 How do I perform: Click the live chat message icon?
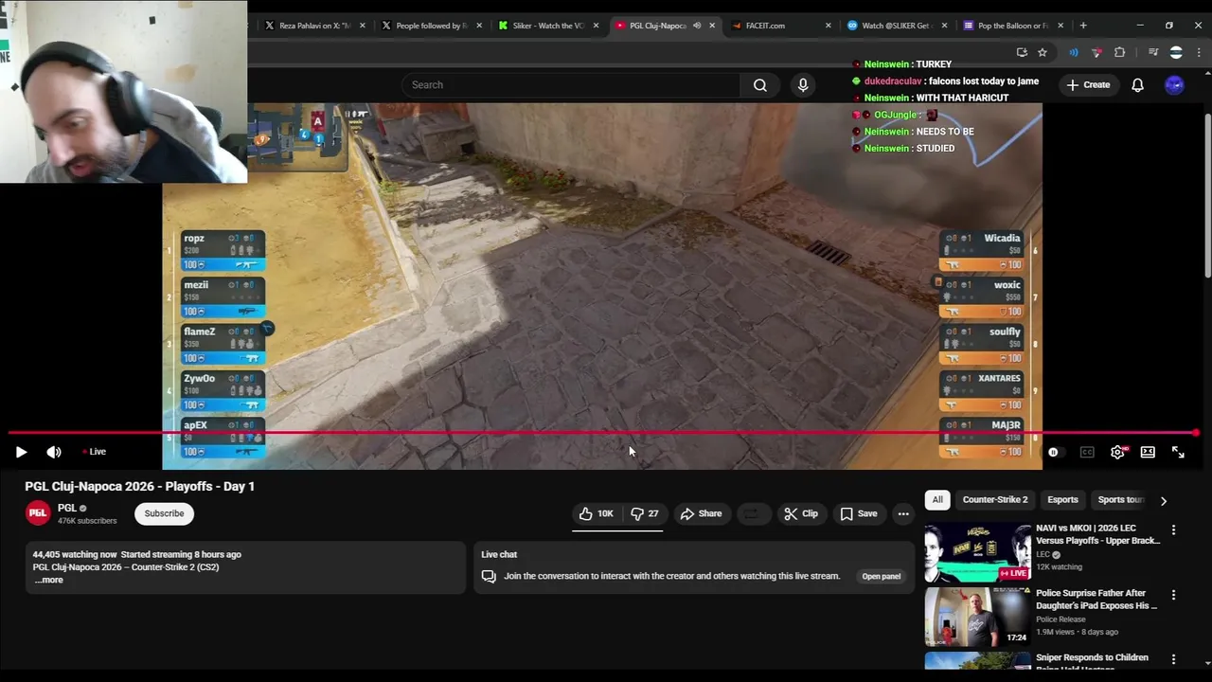[x=489, y=576]
